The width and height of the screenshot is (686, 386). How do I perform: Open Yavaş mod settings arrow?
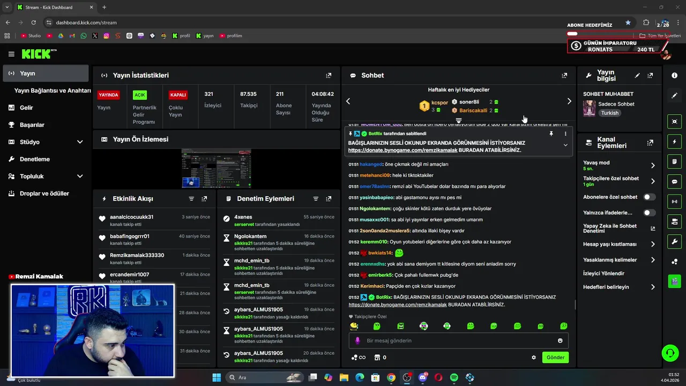[x=653, y=165]
